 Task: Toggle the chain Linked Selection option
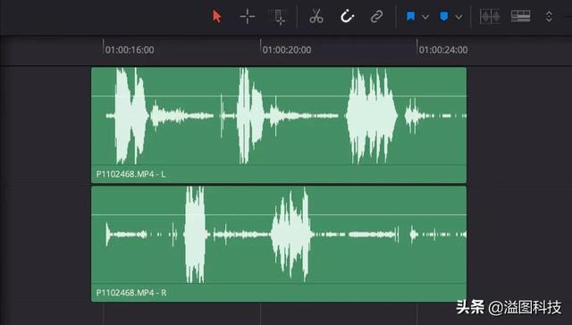376,16
